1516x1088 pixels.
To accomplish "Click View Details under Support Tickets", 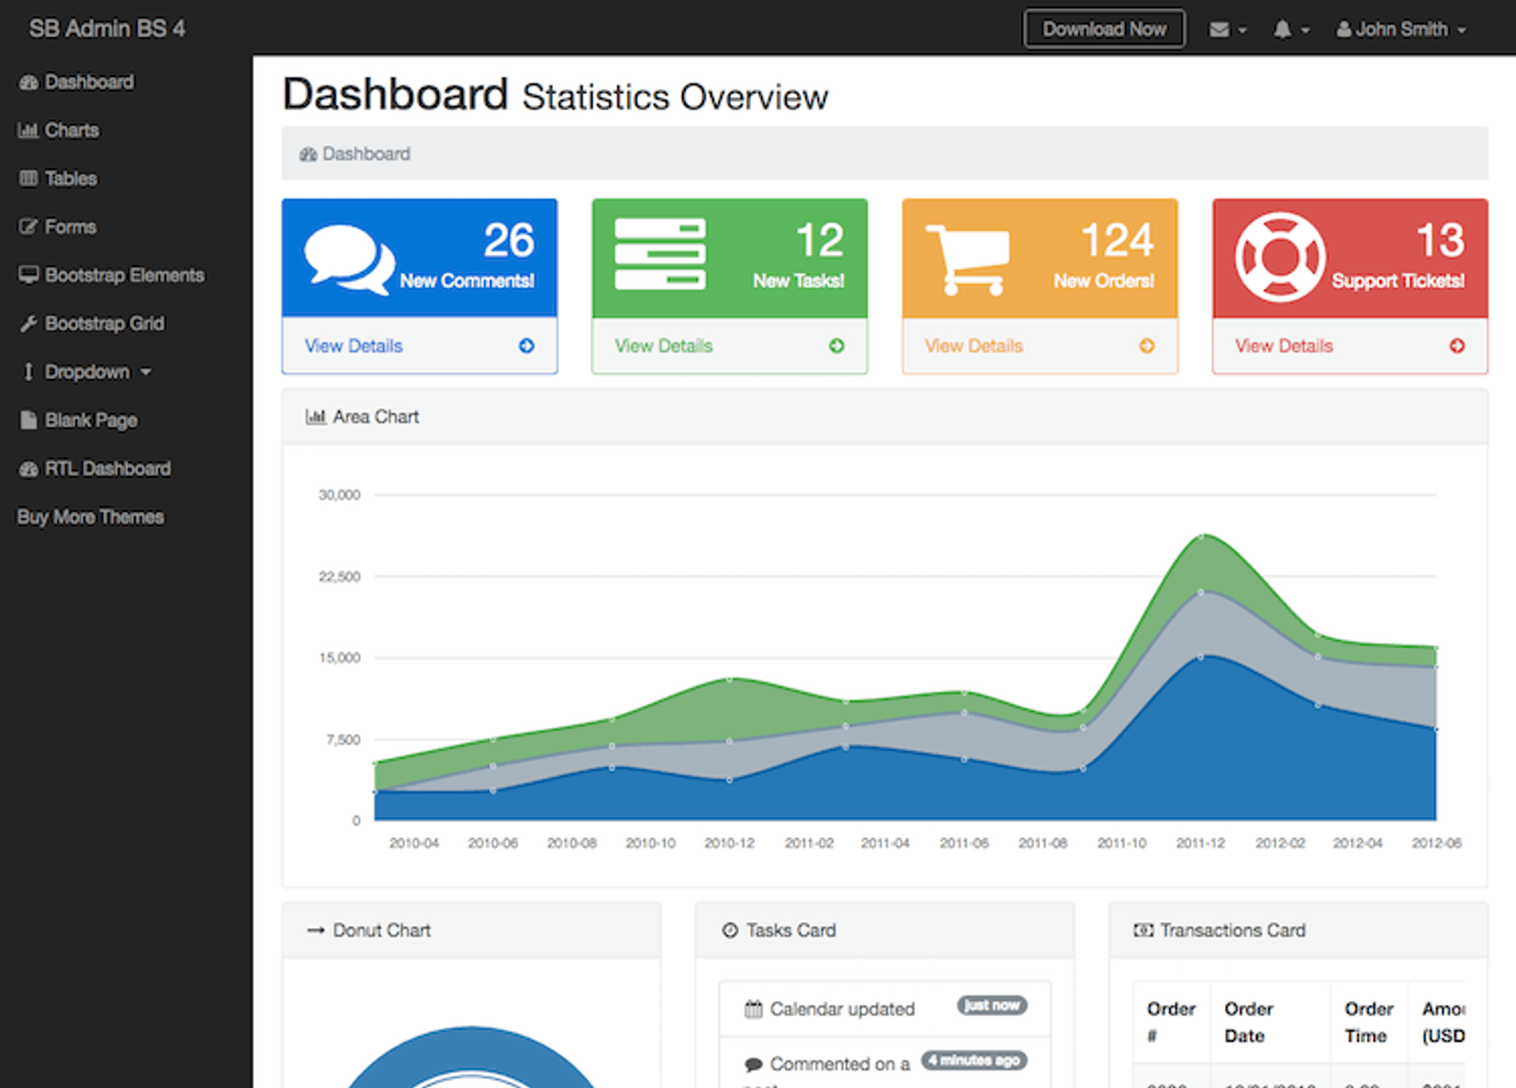I will coord(1283,346).
